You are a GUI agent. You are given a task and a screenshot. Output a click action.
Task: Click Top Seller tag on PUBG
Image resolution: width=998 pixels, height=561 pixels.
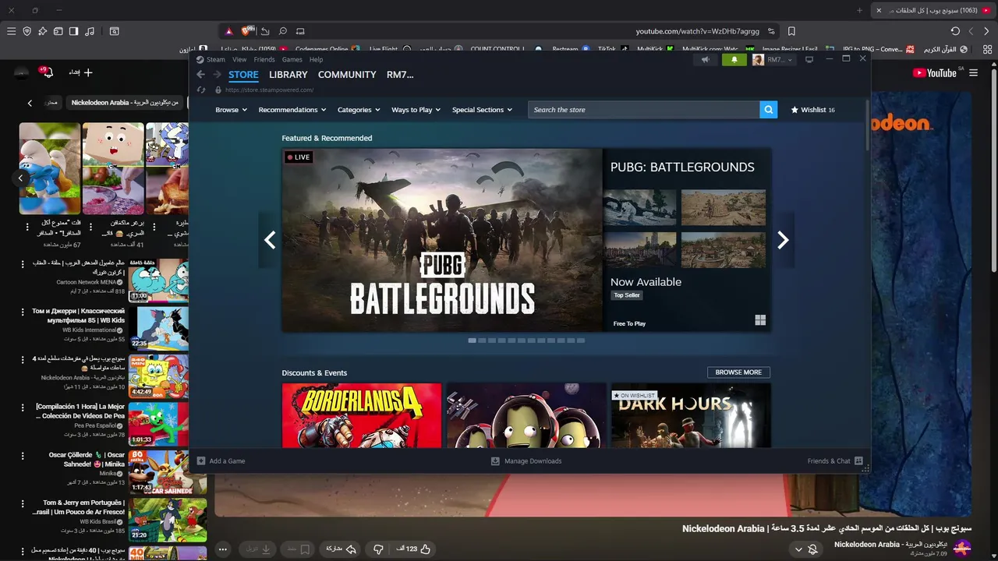(626, 295)
